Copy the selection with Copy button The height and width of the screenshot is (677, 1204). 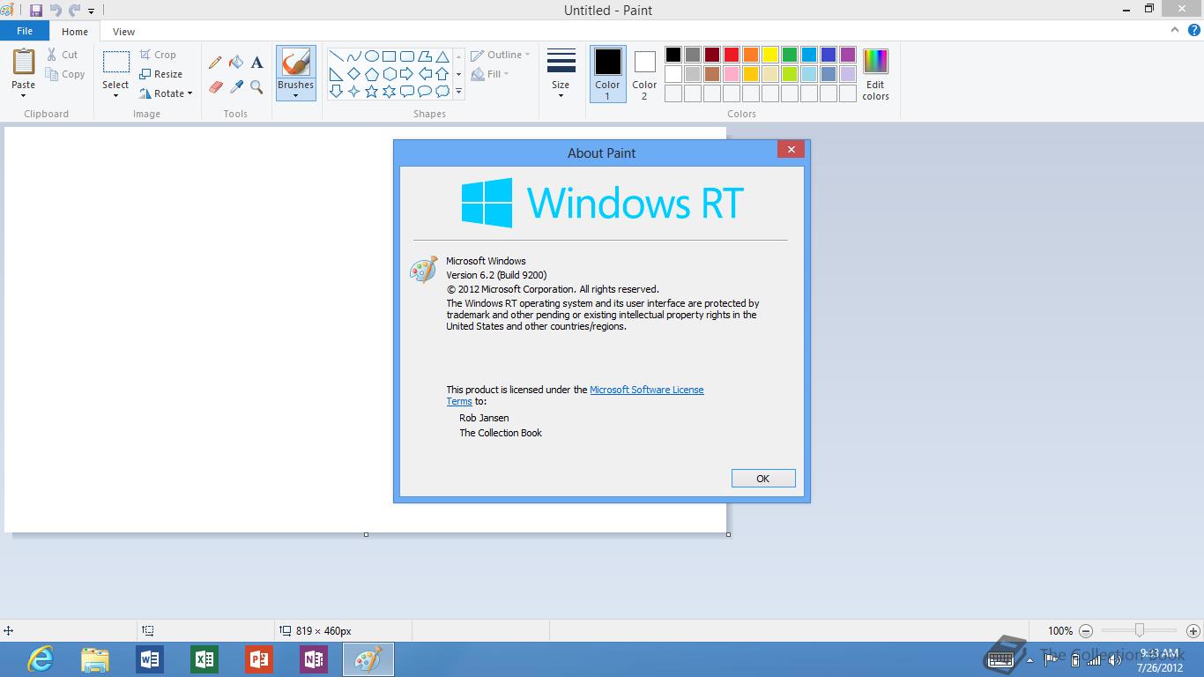(x=65, y=74)
